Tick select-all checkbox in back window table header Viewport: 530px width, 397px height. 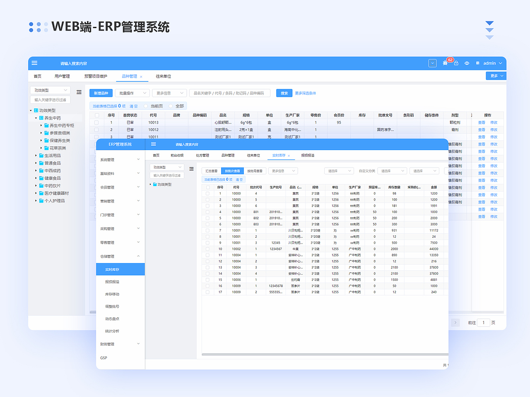(x=97, y=115)
